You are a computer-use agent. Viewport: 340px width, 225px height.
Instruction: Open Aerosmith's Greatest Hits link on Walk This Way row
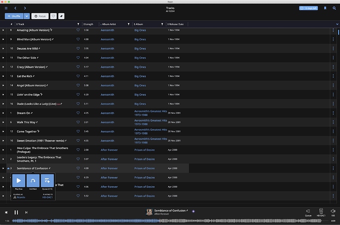(150, 122)
